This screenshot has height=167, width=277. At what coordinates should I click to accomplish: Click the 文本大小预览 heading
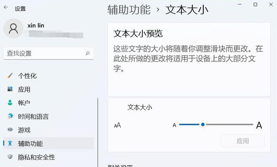tap(138, 34)
